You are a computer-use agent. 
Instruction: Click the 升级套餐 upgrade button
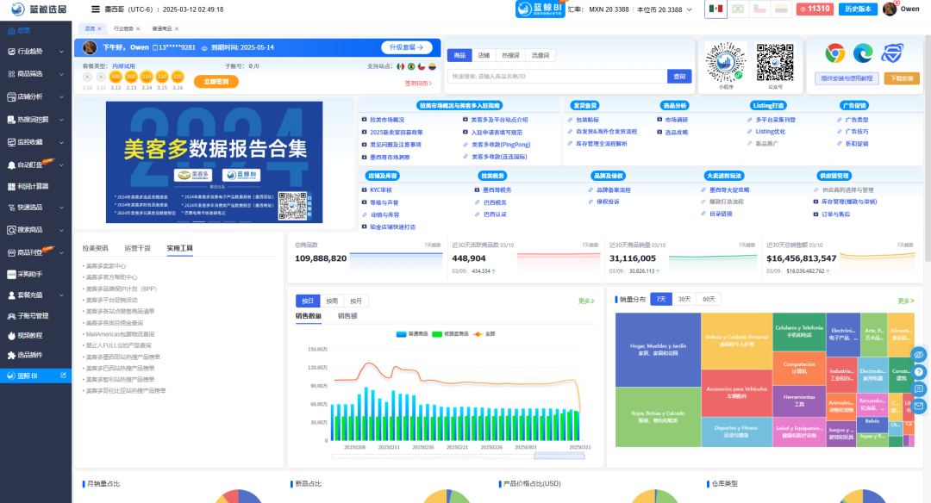406,47
